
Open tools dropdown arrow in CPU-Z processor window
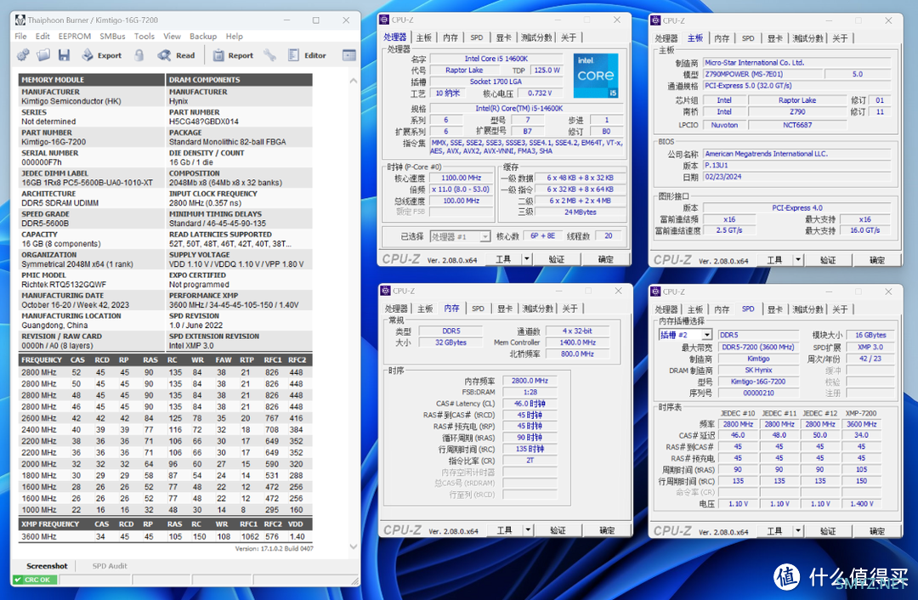coord(527,258)
